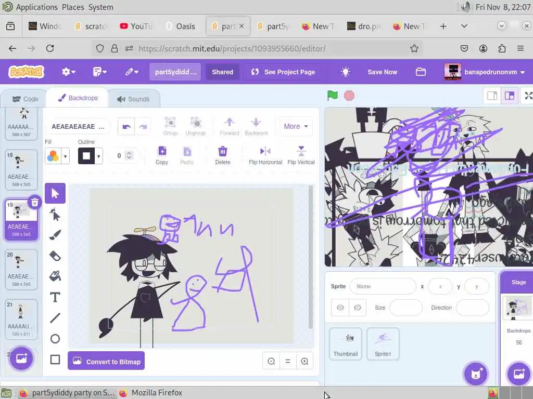This screenshot has height=399, width=533.
Task: Expand the More dropdown
Action: click(x=296, y=126)
